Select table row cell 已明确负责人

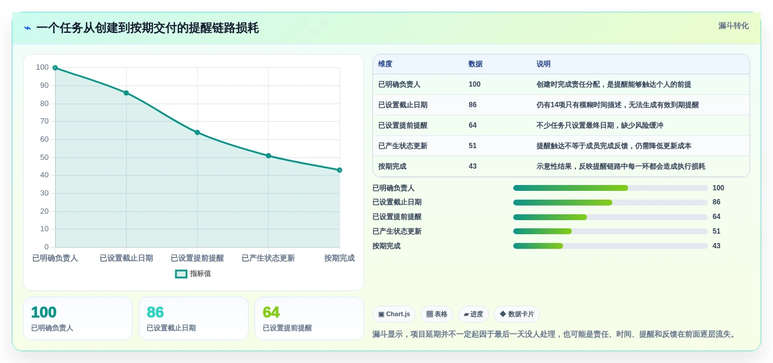point(399,84)
